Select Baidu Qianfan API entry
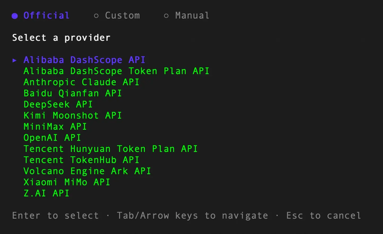Viewport: 383px width, 234px height. pos(73,93)
